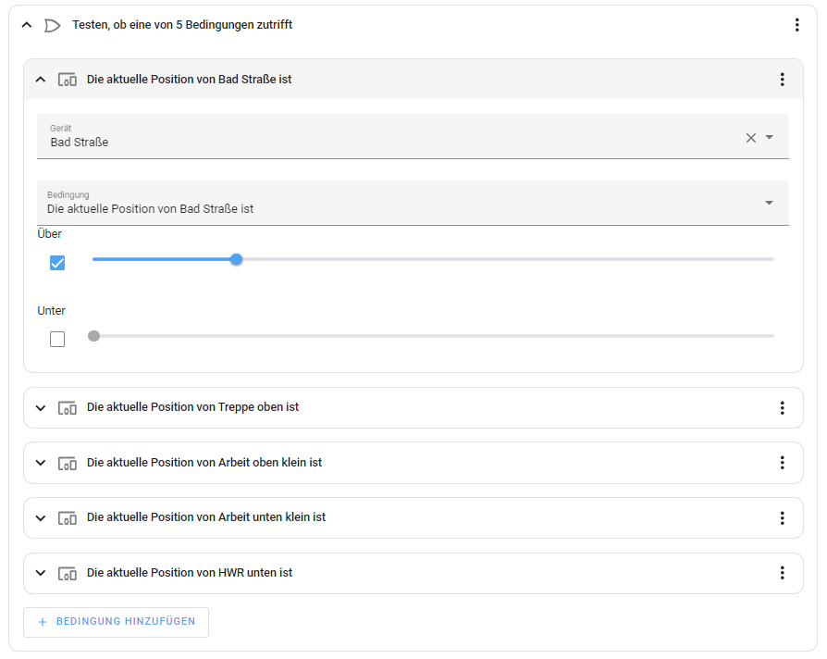827x659 pixels.
Task: Uncheck the Über checkbox
Action: click(57, 263)
